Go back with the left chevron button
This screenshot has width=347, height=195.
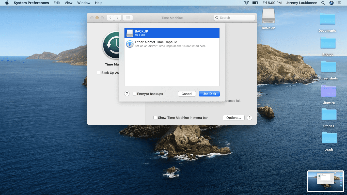pos(111,18)
